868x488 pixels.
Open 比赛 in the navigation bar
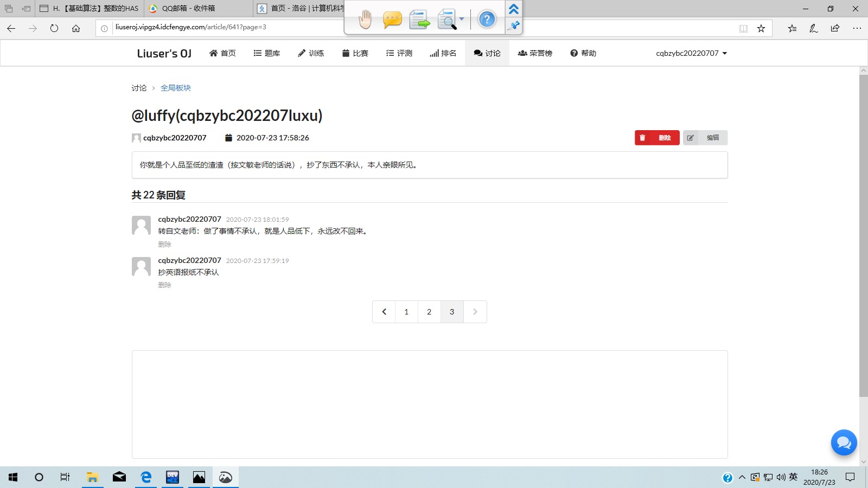point(355,53)
